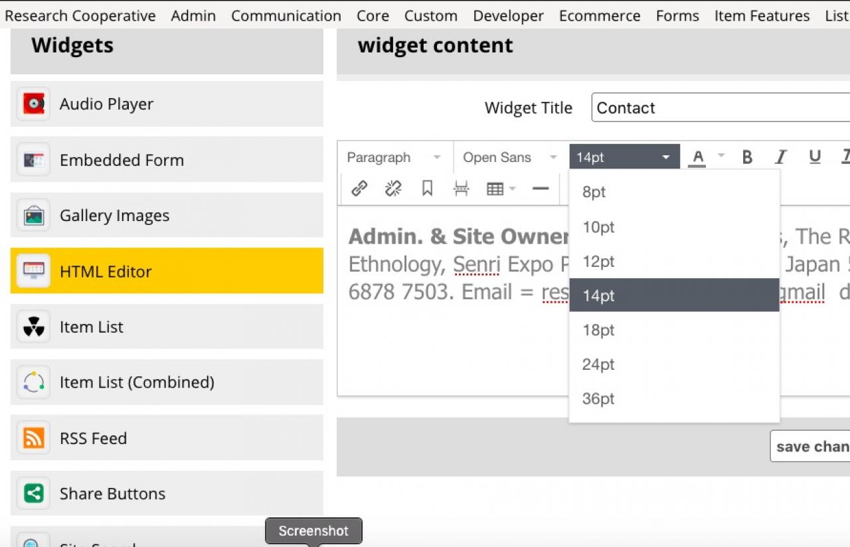Click the Widget Title input field
The image size is (850, 547).
(x=721, y=108)
